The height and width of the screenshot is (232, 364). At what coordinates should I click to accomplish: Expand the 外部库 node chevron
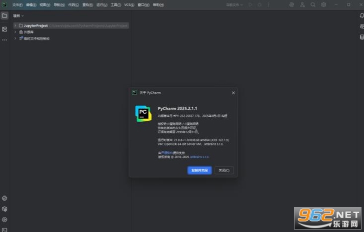point(15,32)
